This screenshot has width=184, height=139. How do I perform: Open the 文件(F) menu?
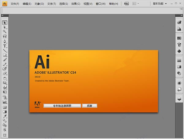(x=14, y=4)
